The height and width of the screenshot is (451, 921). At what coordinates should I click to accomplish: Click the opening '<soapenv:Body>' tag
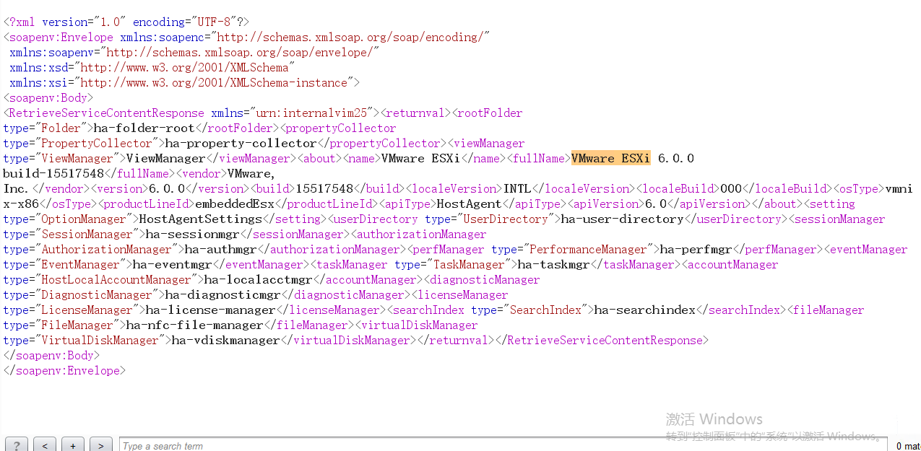pos(48,97)
